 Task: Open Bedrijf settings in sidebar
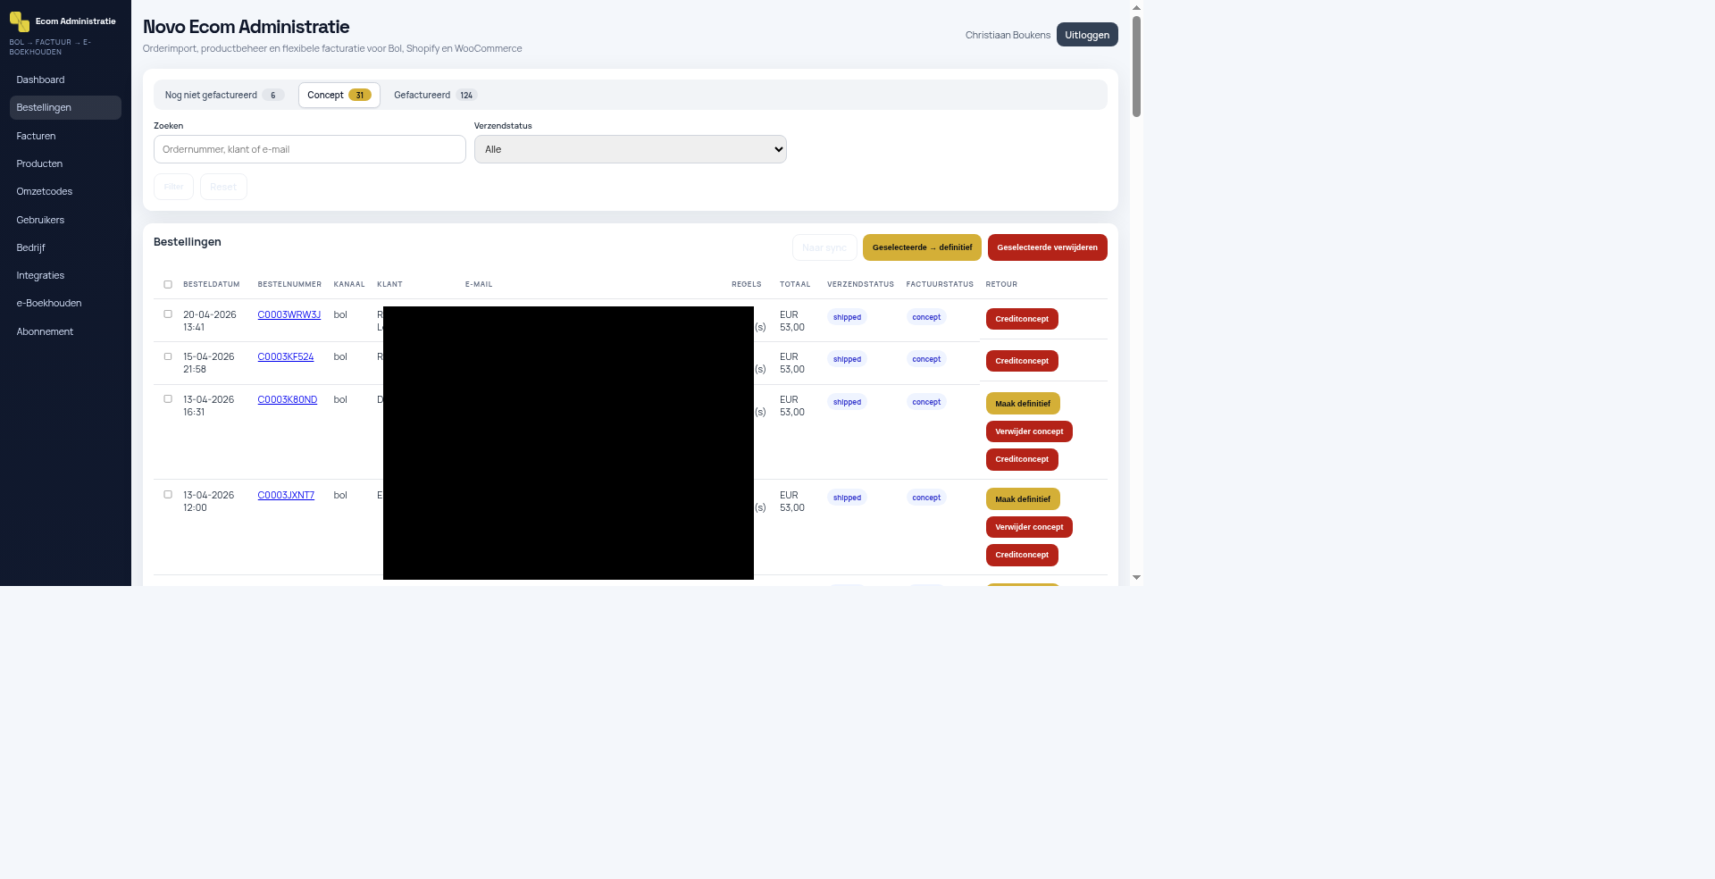click(x=65, y=247)
